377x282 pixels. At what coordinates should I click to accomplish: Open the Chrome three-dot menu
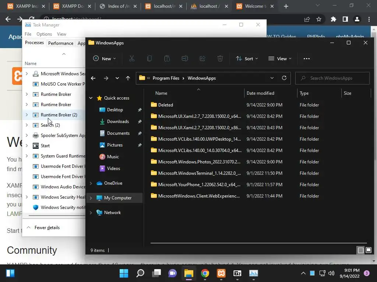tap(369, 19)
